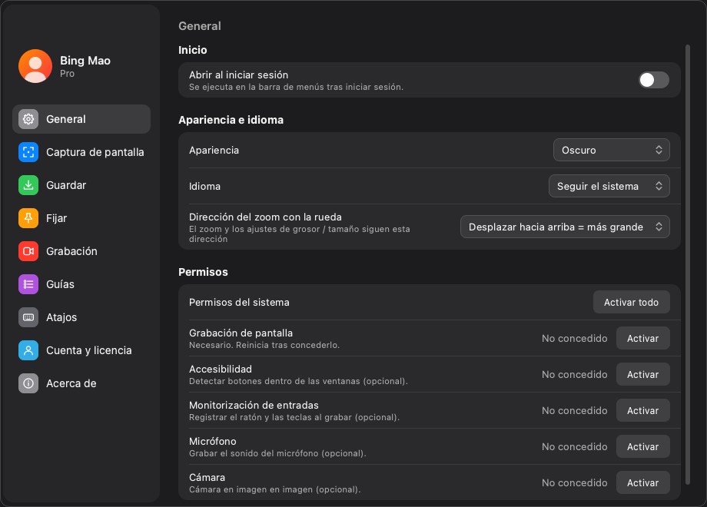Click the purple Guías list icon
The image size is (707, 507).
28,284
